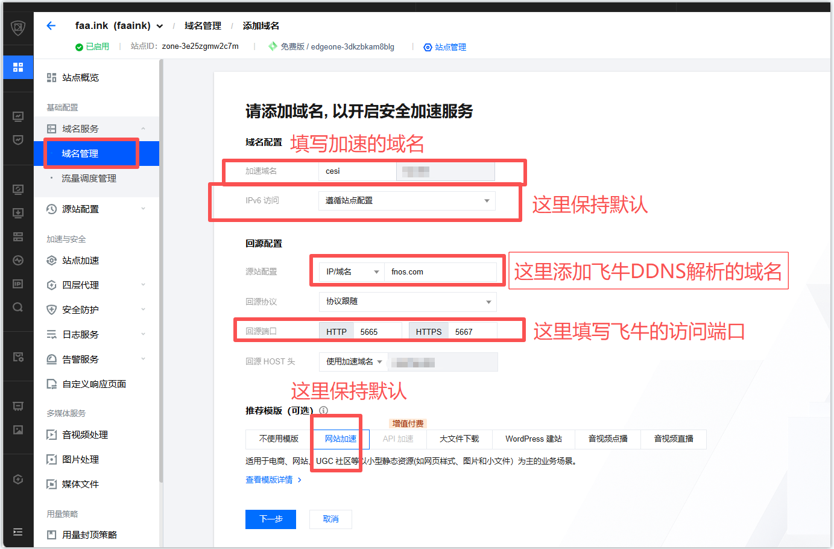The image size is (834, 549).
Task: Choose the 音视频点播 template tab
Action: pyautogui.click(x=608, y=439)
